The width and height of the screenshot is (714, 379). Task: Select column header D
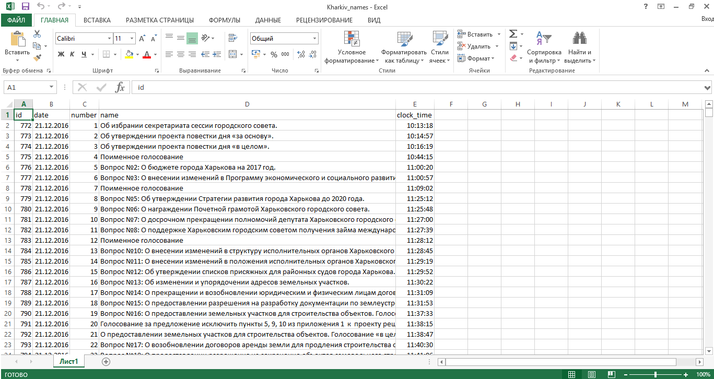[247, 104]
